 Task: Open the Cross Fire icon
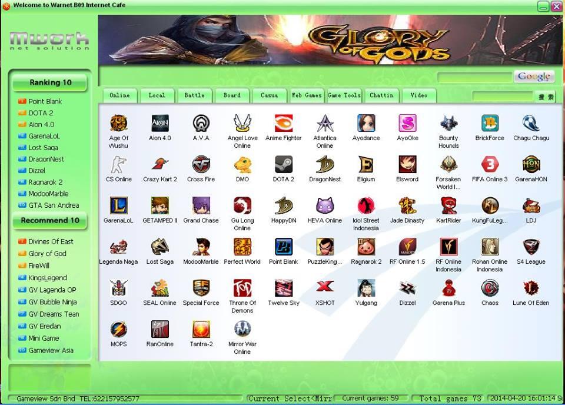click(x=201, y=165)
